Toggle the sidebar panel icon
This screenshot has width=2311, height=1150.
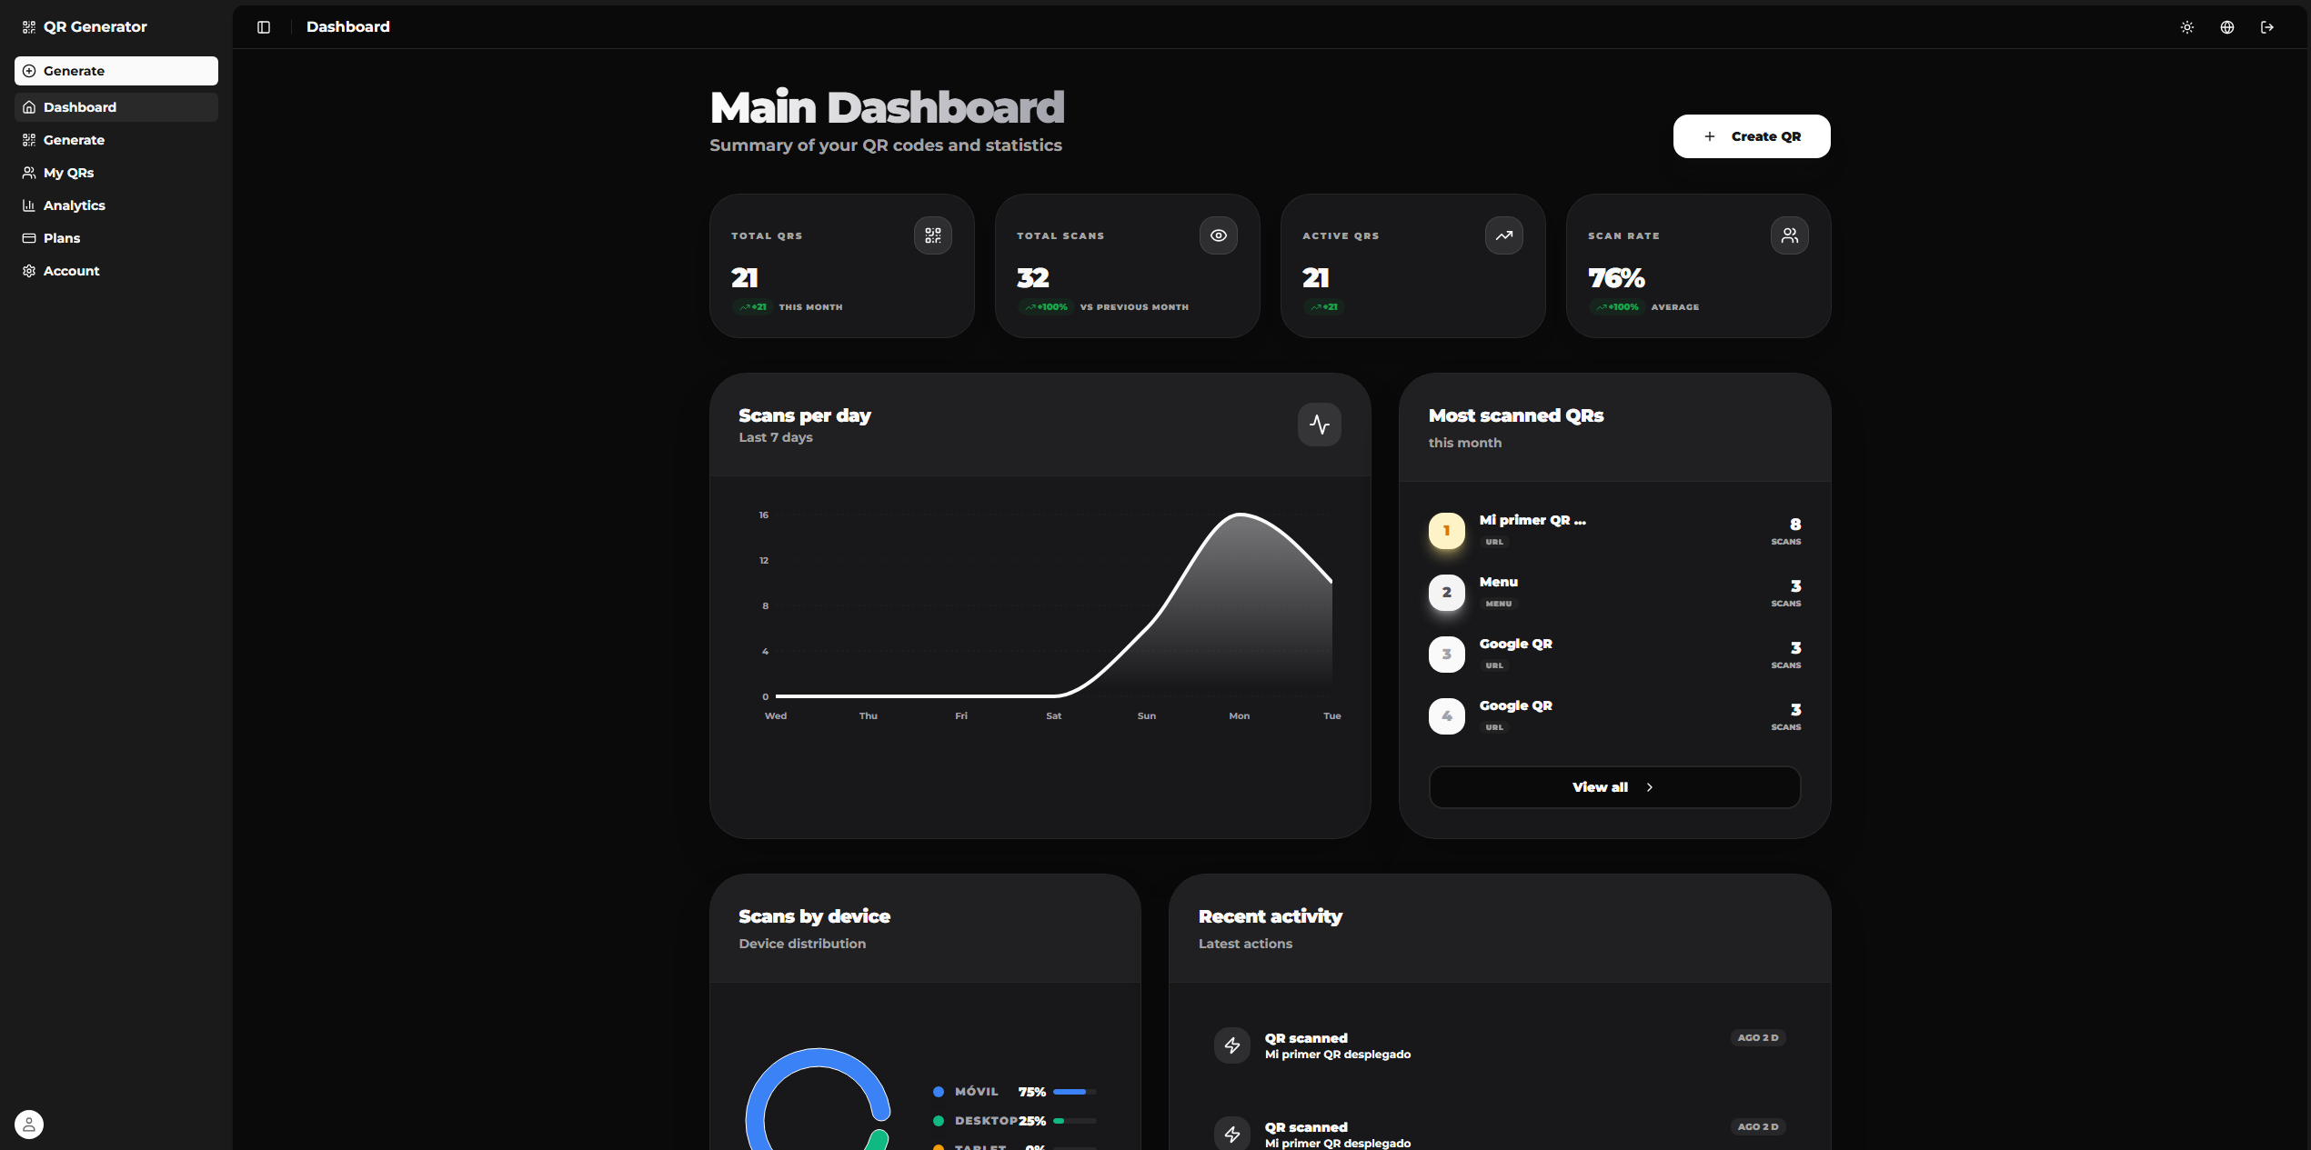coord(264,27)
